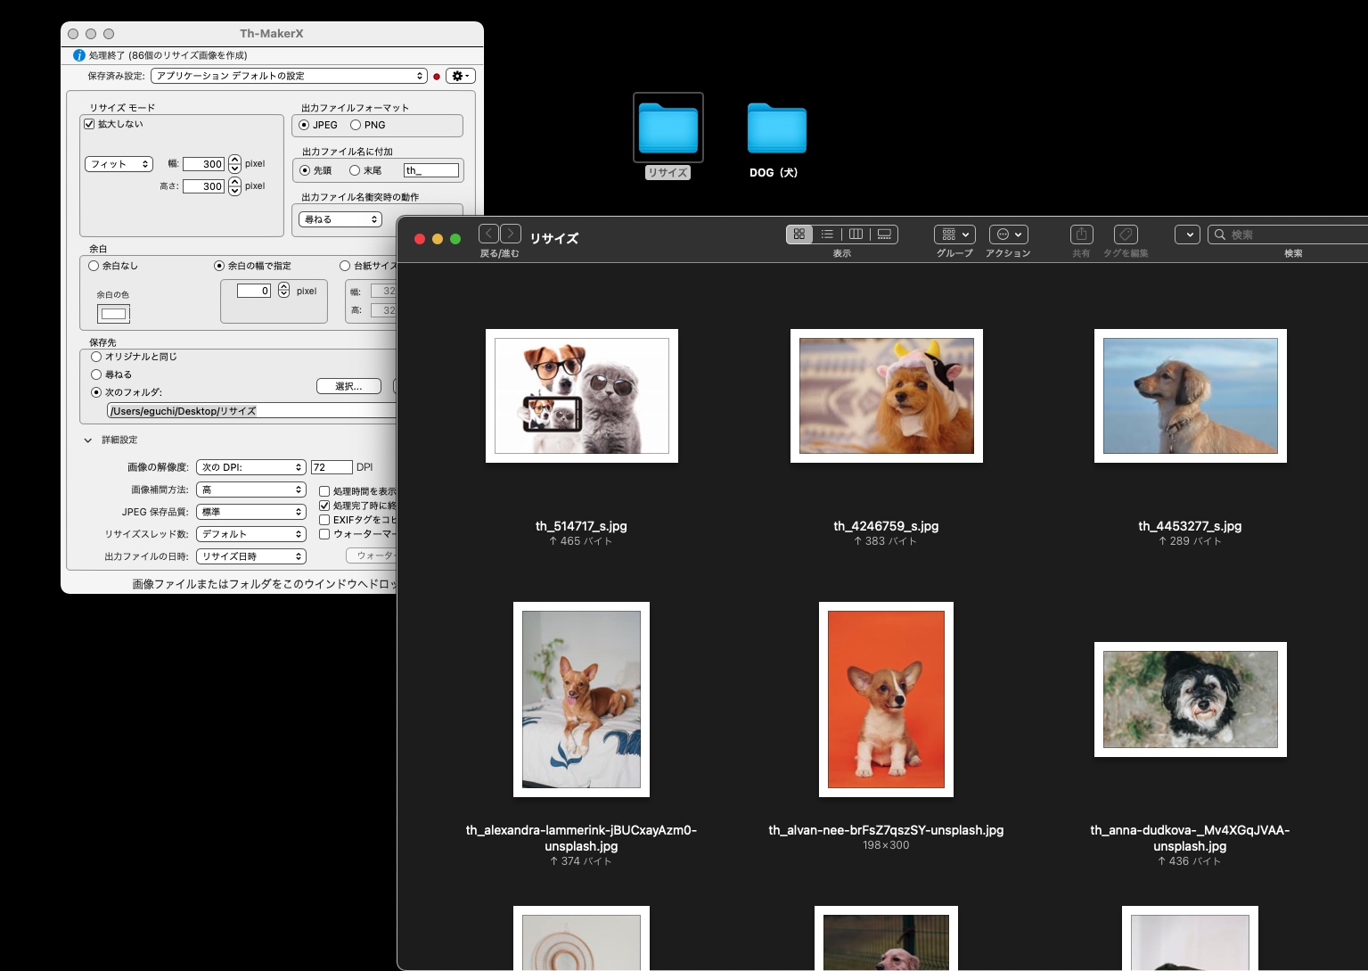Switch Finder to column view
Viewport: 1368px width, 971px height.
pyautogui.click(x=856, y=235)
